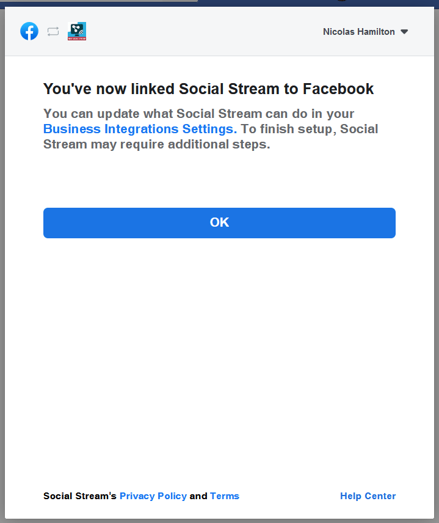Click the gray strip at top-left edge
Image resolution: width=439 pixels, height=523 pixels.
pos(99,1)
